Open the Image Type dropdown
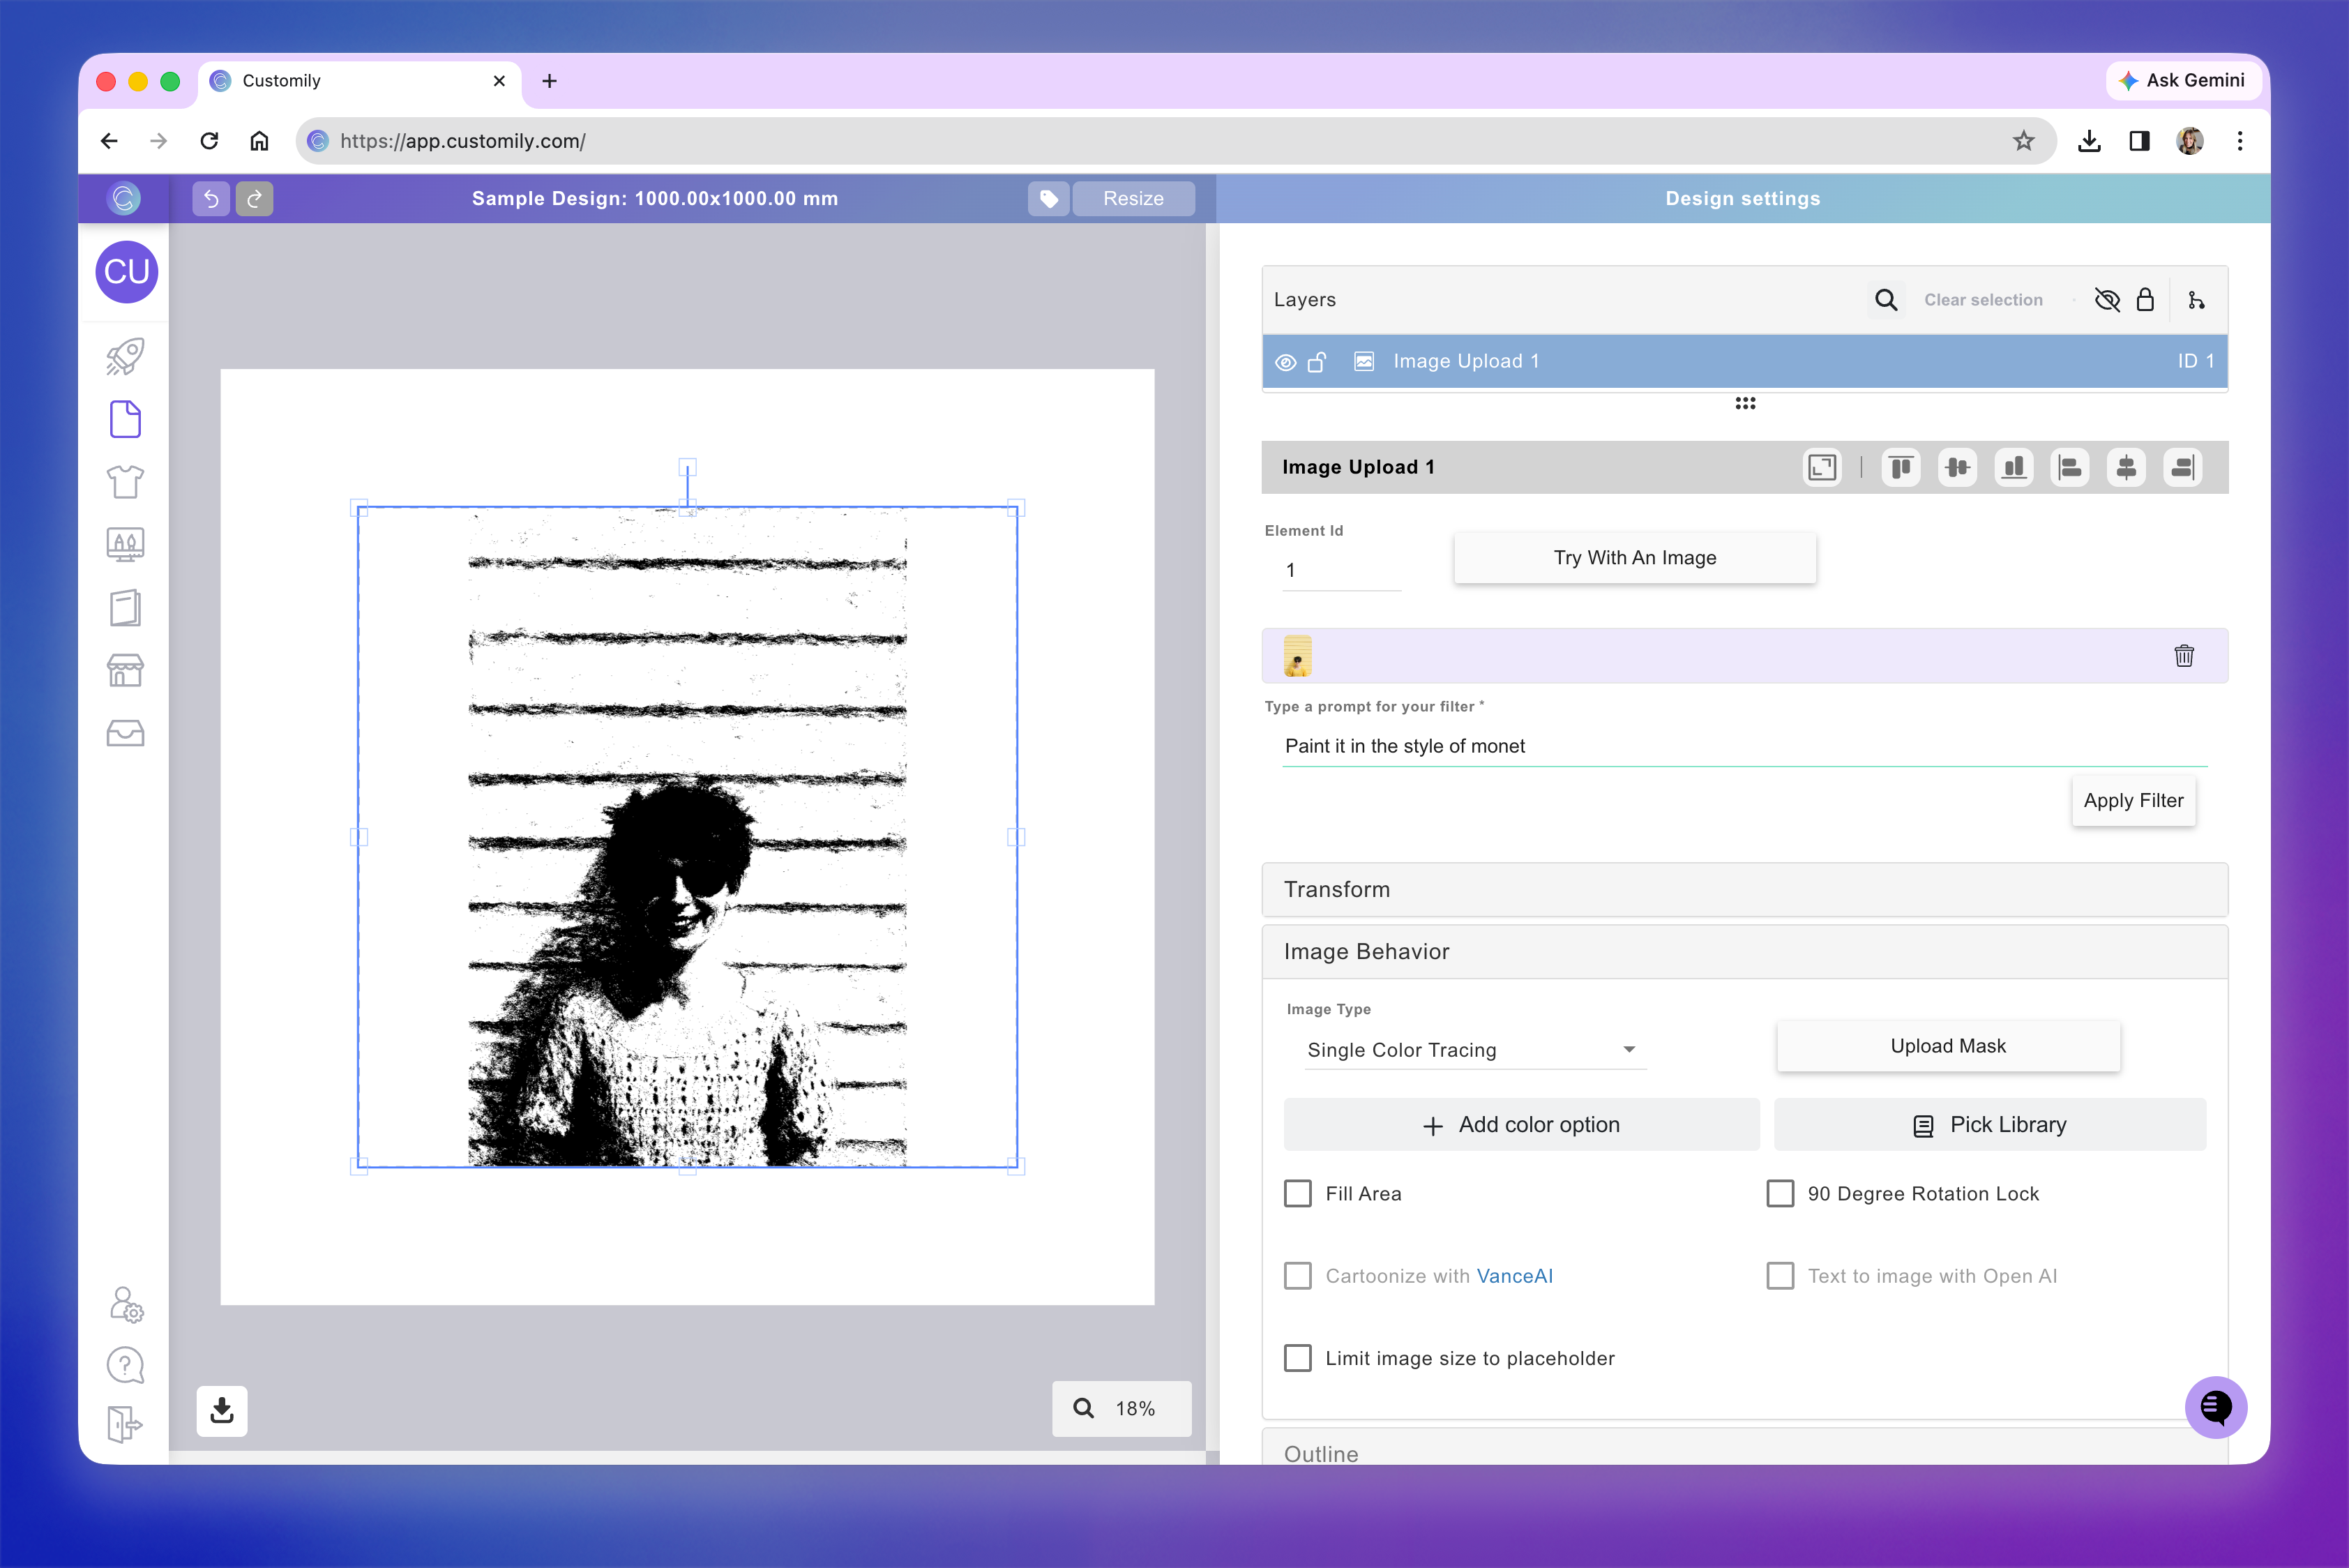Image resolution: width=2349 pixels, height=1568 pixels. [x=1475, y=1050]
